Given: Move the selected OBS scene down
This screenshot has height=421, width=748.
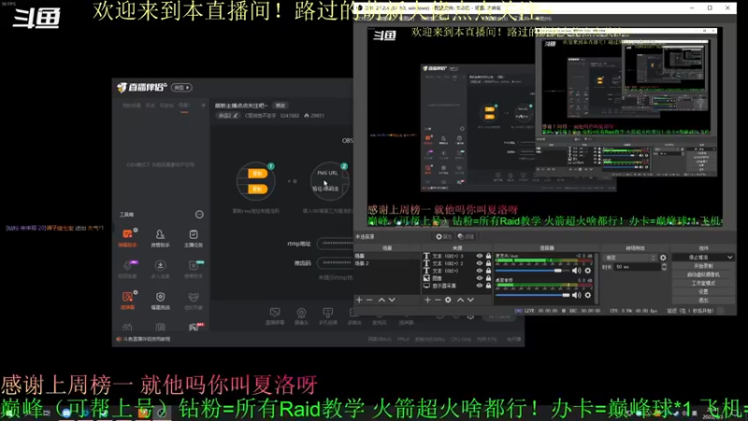Looking at the screenshot, I should point(392,299).
